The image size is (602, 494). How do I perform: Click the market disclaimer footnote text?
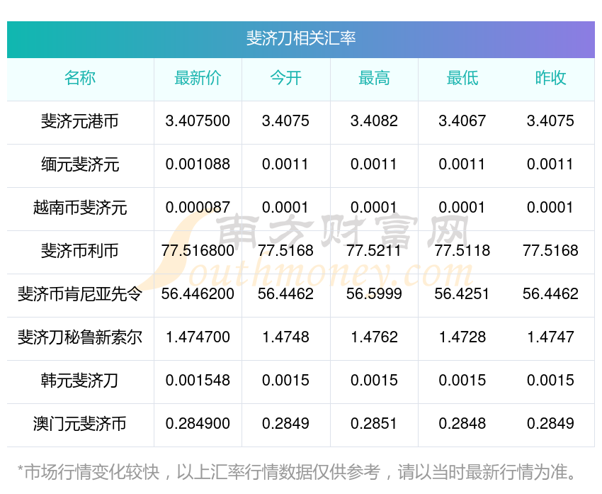click(297, 471)
